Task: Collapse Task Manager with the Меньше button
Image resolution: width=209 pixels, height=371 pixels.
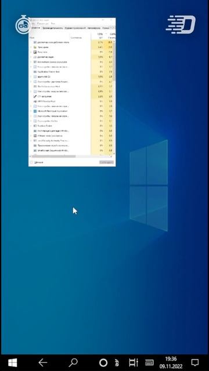Action: click(x=37, y=162)
